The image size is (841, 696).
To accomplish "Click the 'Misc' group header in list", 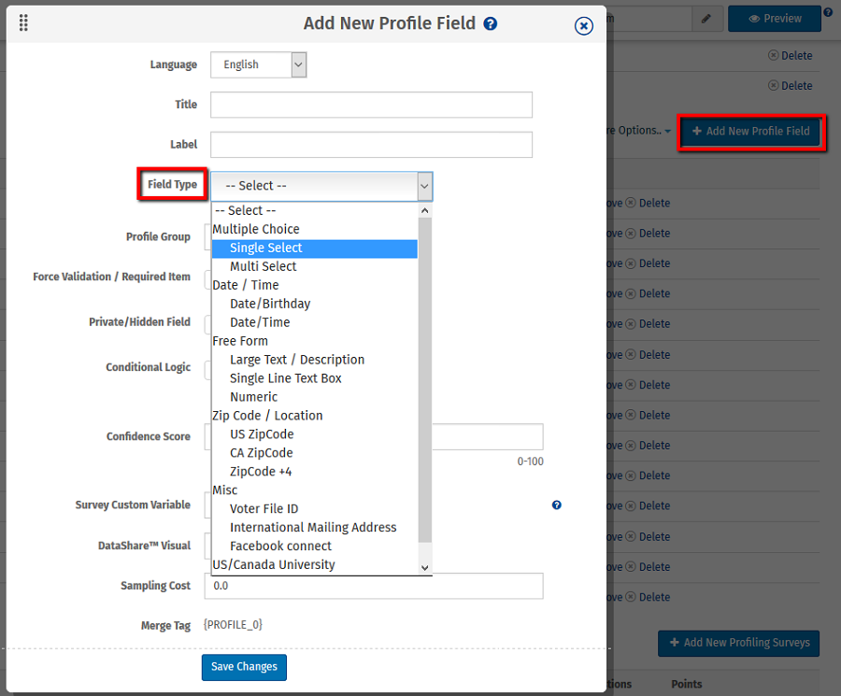I will tap(224, 490).
